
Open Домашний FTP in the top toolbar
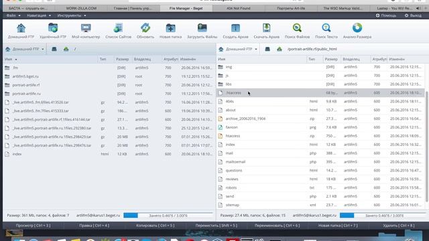click(x=21, y=31)
